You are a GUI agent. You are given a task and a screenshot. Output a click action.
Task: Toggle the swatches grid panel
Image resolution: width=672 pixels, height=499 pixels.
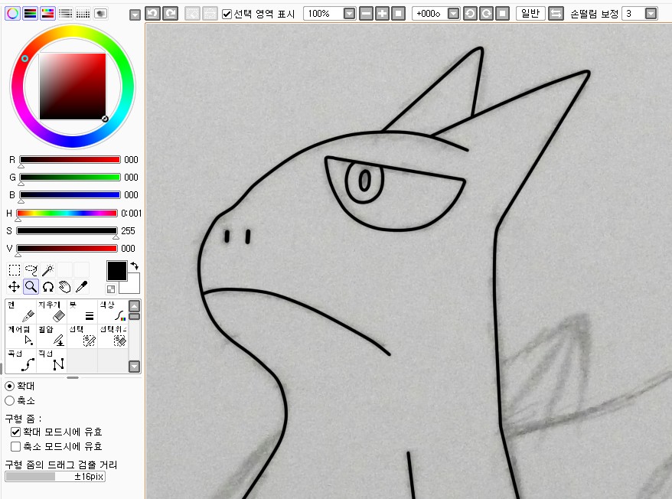(x=83, y=14)
